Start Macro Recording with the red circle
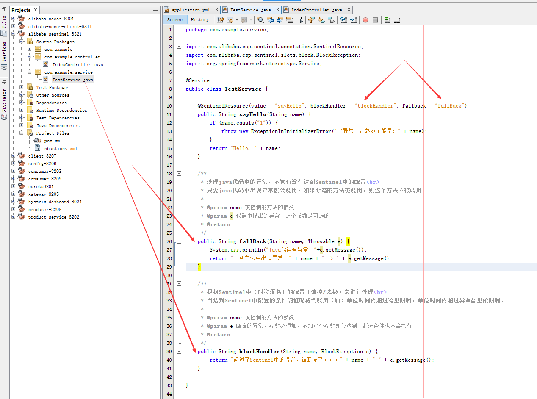Screen dimensions: 537x399 (365, 20)
